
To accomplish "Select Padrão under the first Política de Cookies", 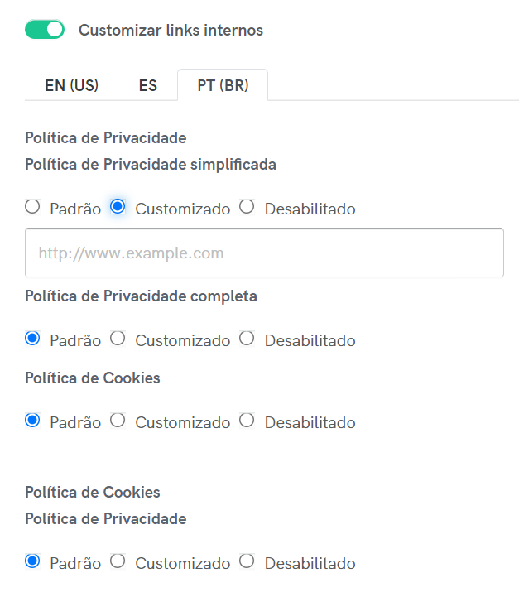I will 32,421.
